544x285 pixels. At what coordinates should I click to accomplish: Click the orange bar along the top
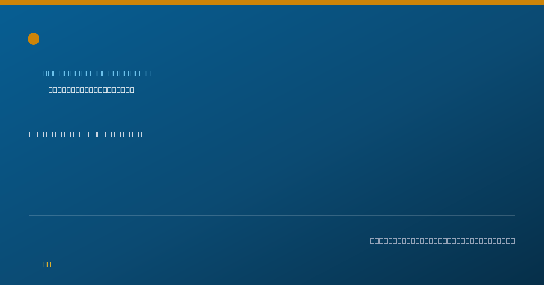pyautogui.click(x=272, y=2)
